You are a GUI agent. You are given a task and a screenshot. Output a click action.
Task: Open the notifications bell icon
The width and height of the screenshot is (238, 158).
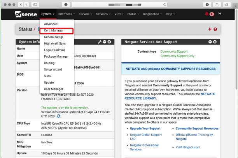tap(206, 14)
